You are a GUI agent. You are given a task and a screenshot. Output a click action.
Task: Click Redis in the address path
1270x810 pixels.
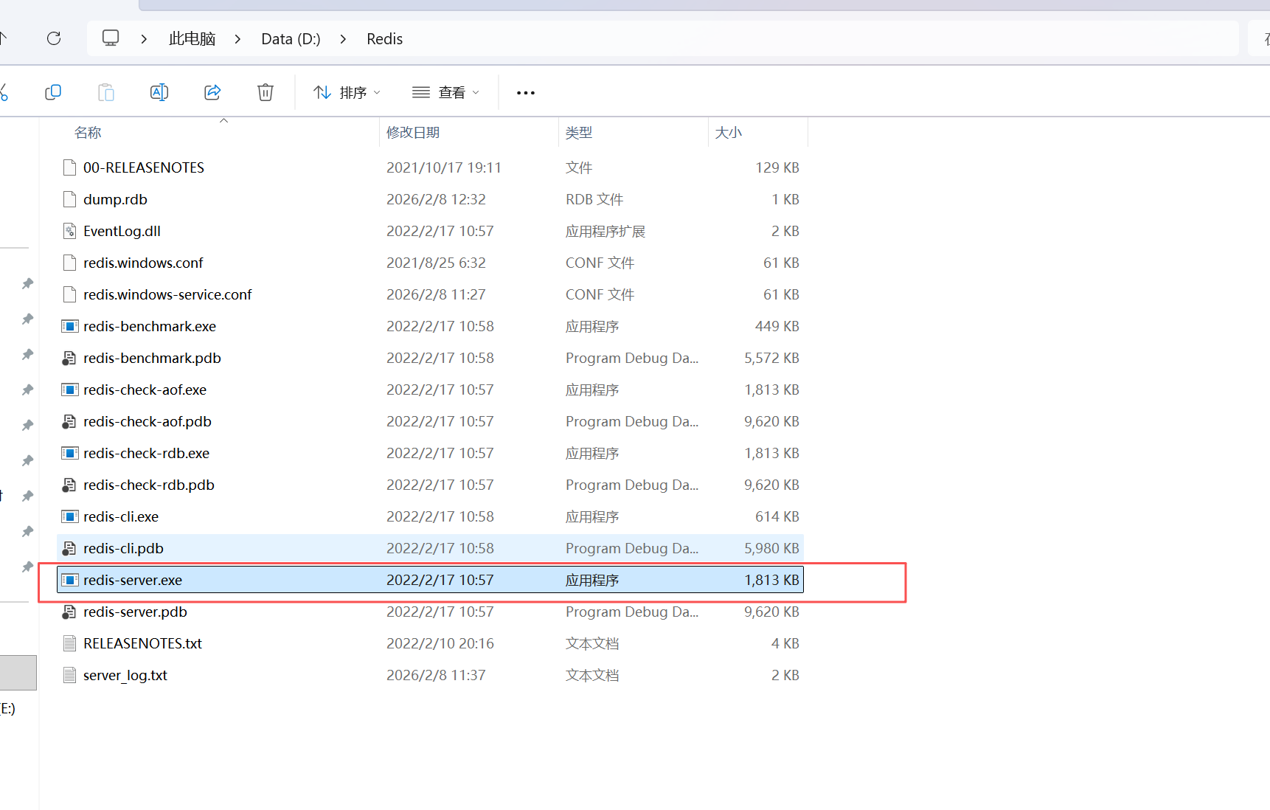[384, 39]
